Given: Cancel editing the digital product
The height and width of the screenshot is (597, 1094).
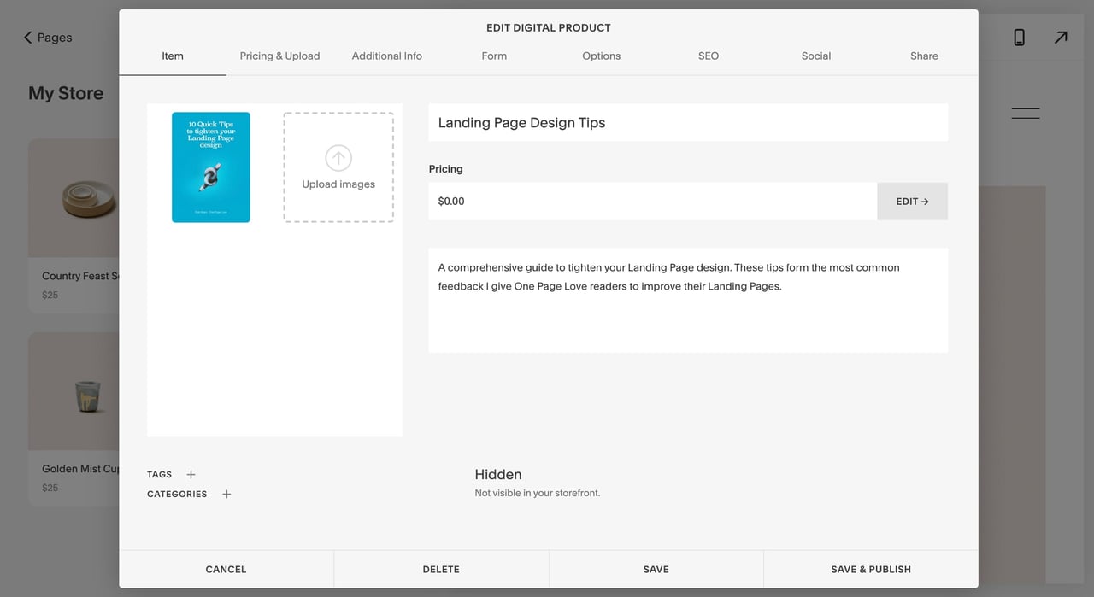Looking at the screenshot, I should pos(226,569).
